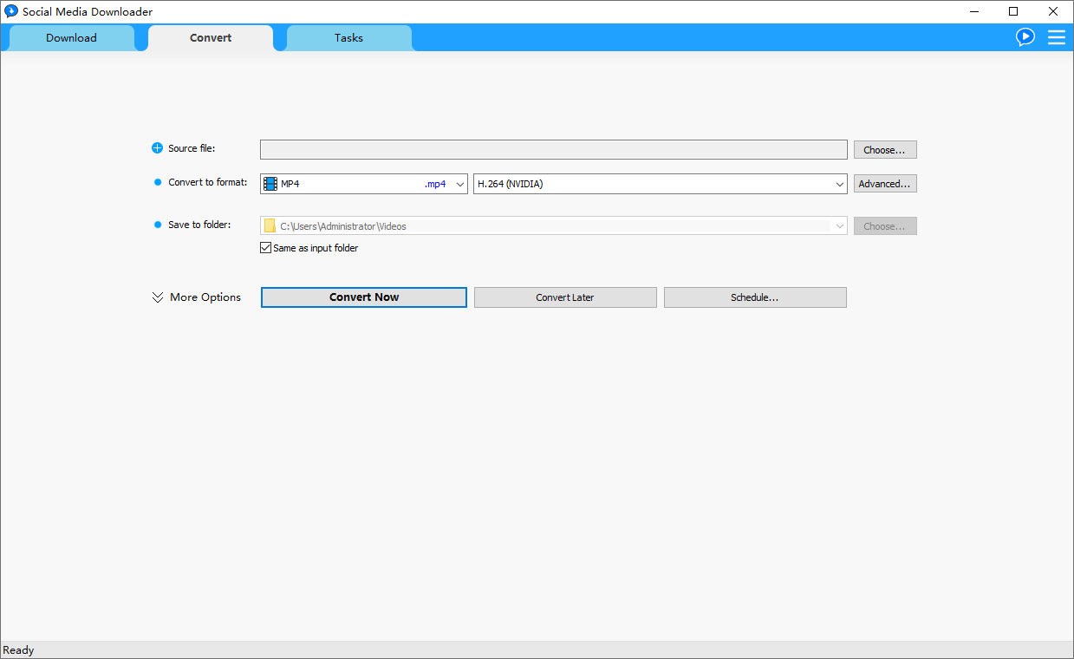
Task: Open the play icon in top-right corner
Action: (1025, 37)
